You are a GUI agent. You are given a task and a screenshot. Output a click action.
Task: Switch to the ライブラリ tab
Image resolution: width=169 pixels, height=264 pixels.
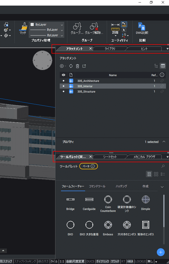pyautogui.click(x=110, y=49)
